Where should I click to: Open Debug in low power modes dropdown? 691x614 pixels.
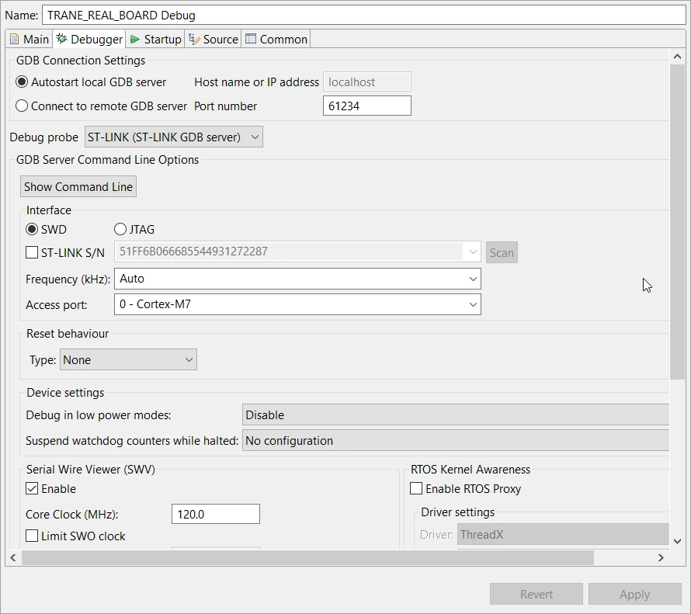(x=456, y=415)
